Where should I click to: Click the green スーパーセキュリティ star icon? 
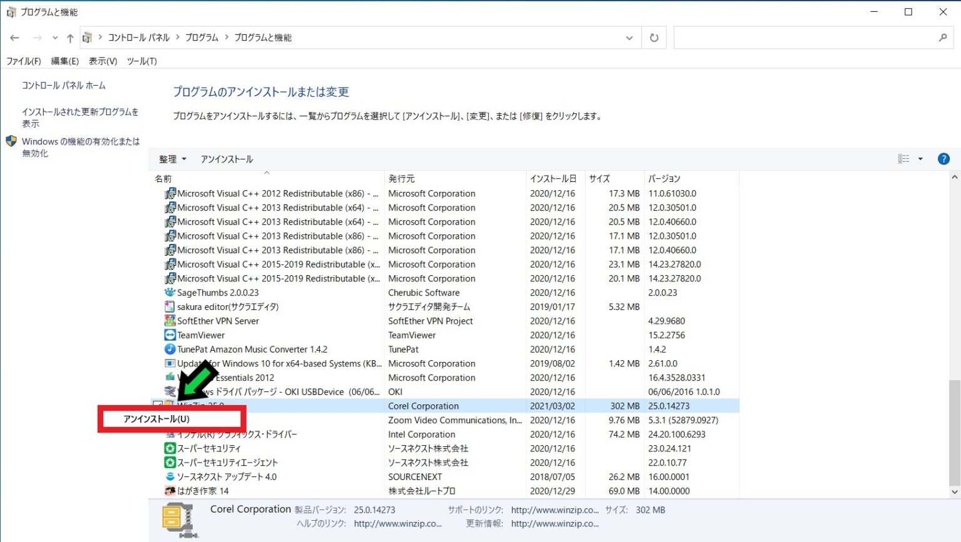(x=170, y=448)
